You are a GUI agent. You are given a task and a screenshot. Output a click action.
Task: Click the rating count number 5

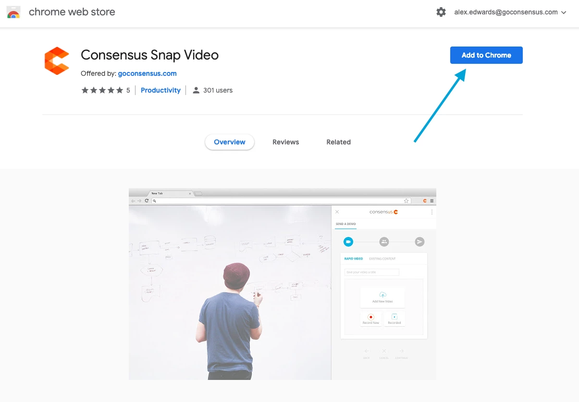click(128, 90)
